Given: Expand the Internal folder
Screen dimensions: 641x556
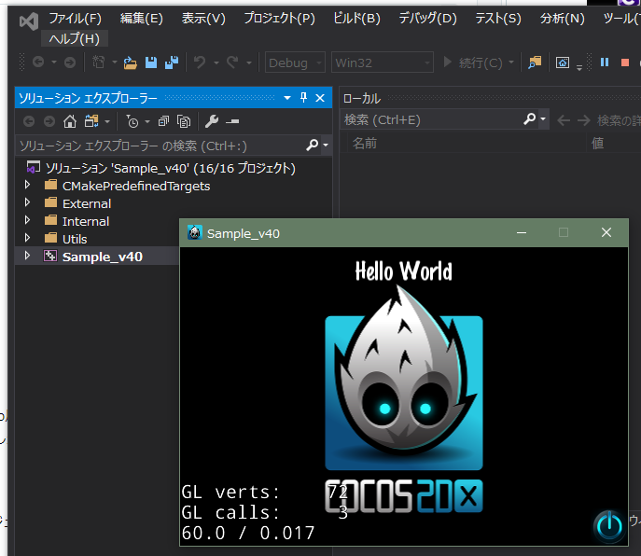Looking at the screenshot, I should click(27, 220).
